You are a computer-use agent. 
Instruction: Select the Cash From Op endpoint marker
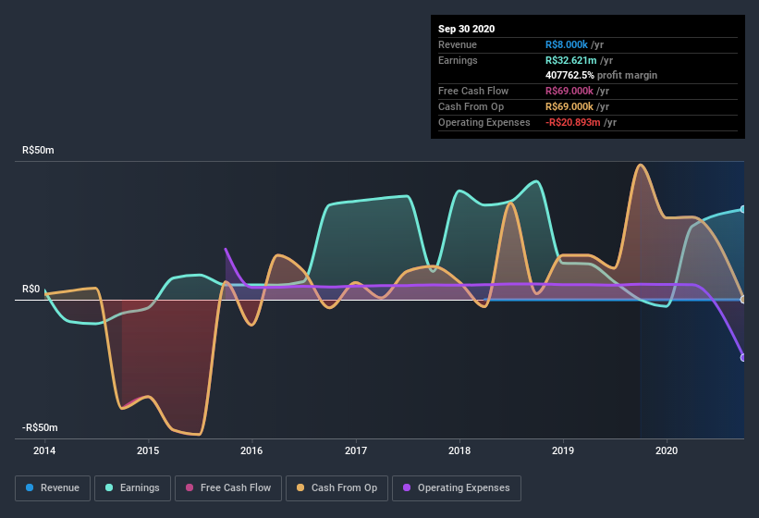(x=743, y=300)
